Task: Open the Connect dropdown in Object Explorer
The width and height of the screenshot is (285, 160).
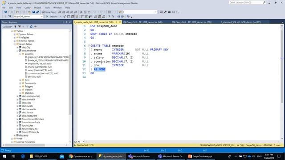Action: pyautogui.click(x=7, y=27)
